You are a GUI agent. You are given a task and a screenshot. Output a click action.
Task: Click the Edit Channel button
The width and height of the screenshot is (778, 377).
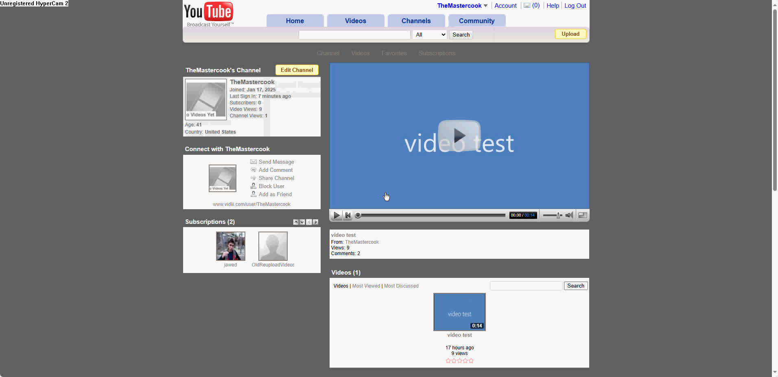[x=297, y=70]
